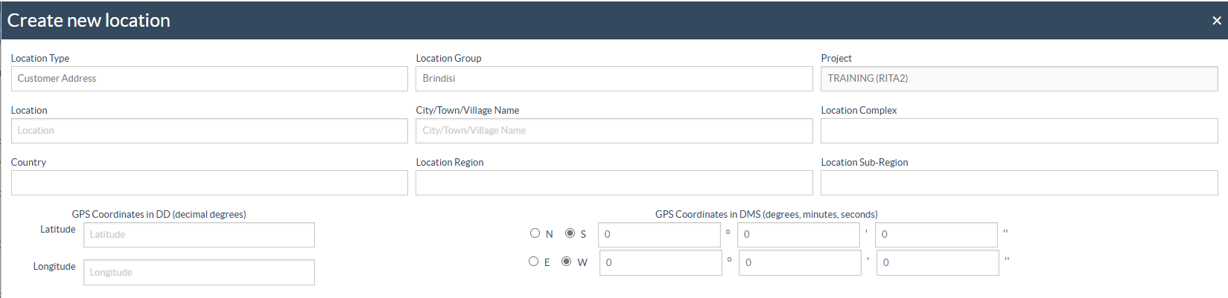Click the Location Sub-Region field
Image resolution: width=1228 pixels, height=298 pixels.
click(x=1019, y=183)
